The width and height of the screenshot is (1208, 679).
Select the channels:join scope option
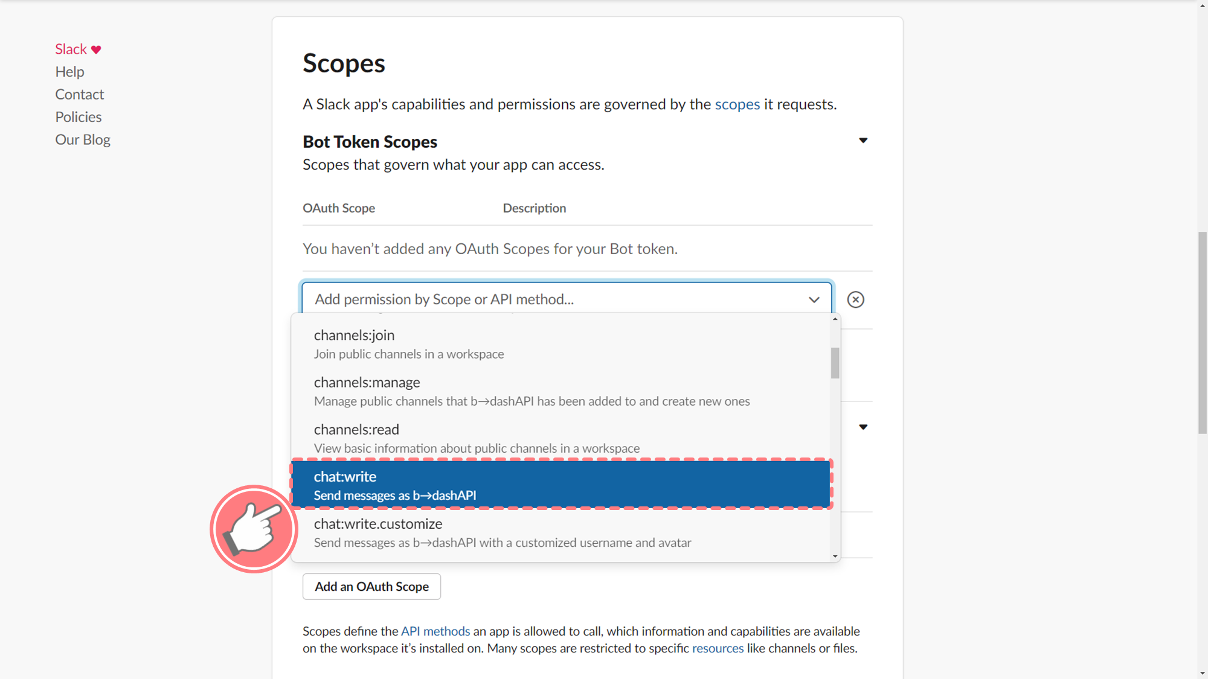tap(561, 344)
